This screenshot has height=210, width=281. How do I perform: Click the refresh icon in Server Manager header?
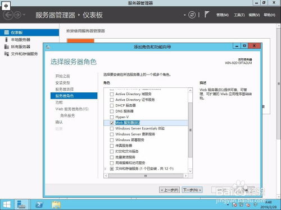coord(192,15)
